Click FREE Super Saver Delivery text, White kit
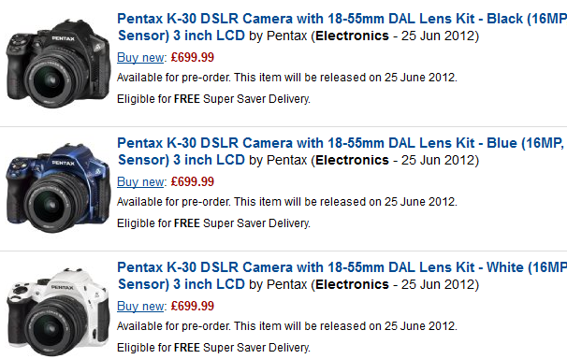Image resolution: width=567 pixels, height=359 pixels. point(242,348)
